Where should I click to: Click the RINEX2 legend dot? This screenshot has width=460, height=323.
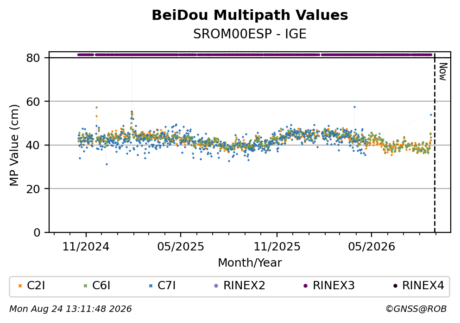[x=216, y=286]
